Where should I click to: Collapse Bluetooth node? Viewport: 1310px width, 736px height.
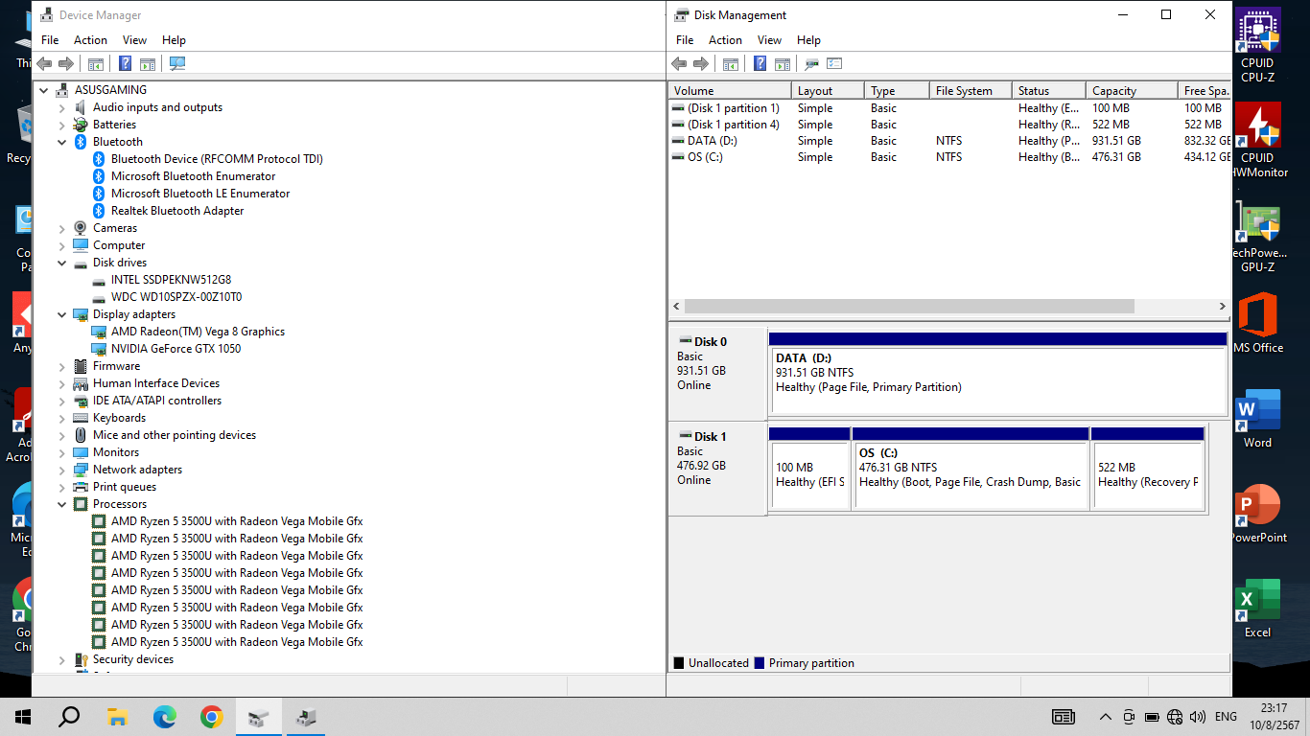tap(62, 142)
